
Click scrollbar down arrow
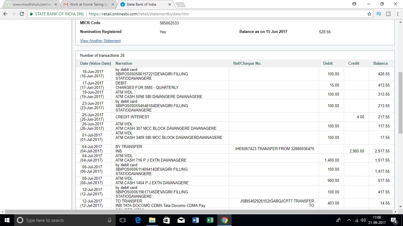pos(400,207)
